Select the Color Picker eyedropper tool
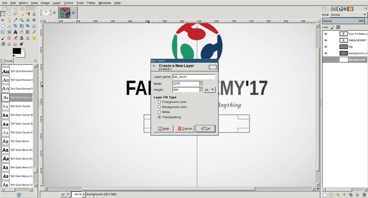 click(x=15, y=20)
